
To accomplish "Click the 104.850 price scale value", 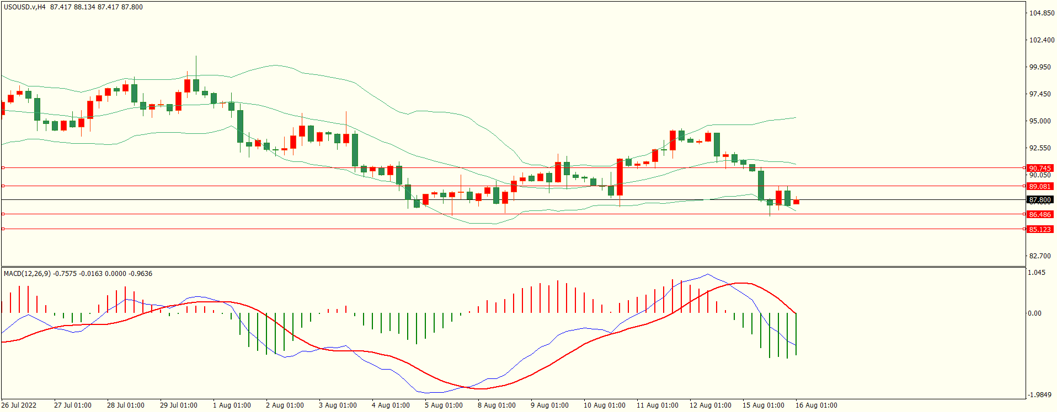I will pos(1042,13).
